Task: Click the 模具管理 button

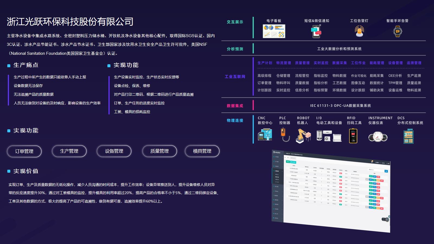Action: pos(202,151)
